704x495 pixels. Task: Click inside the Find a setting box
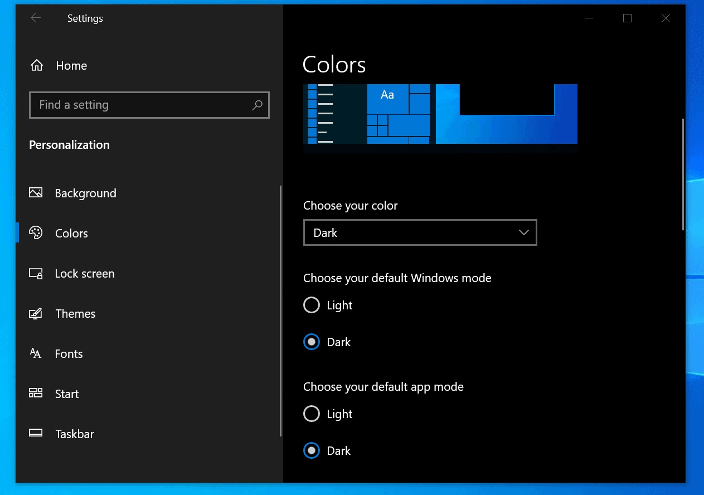(149, 105)
